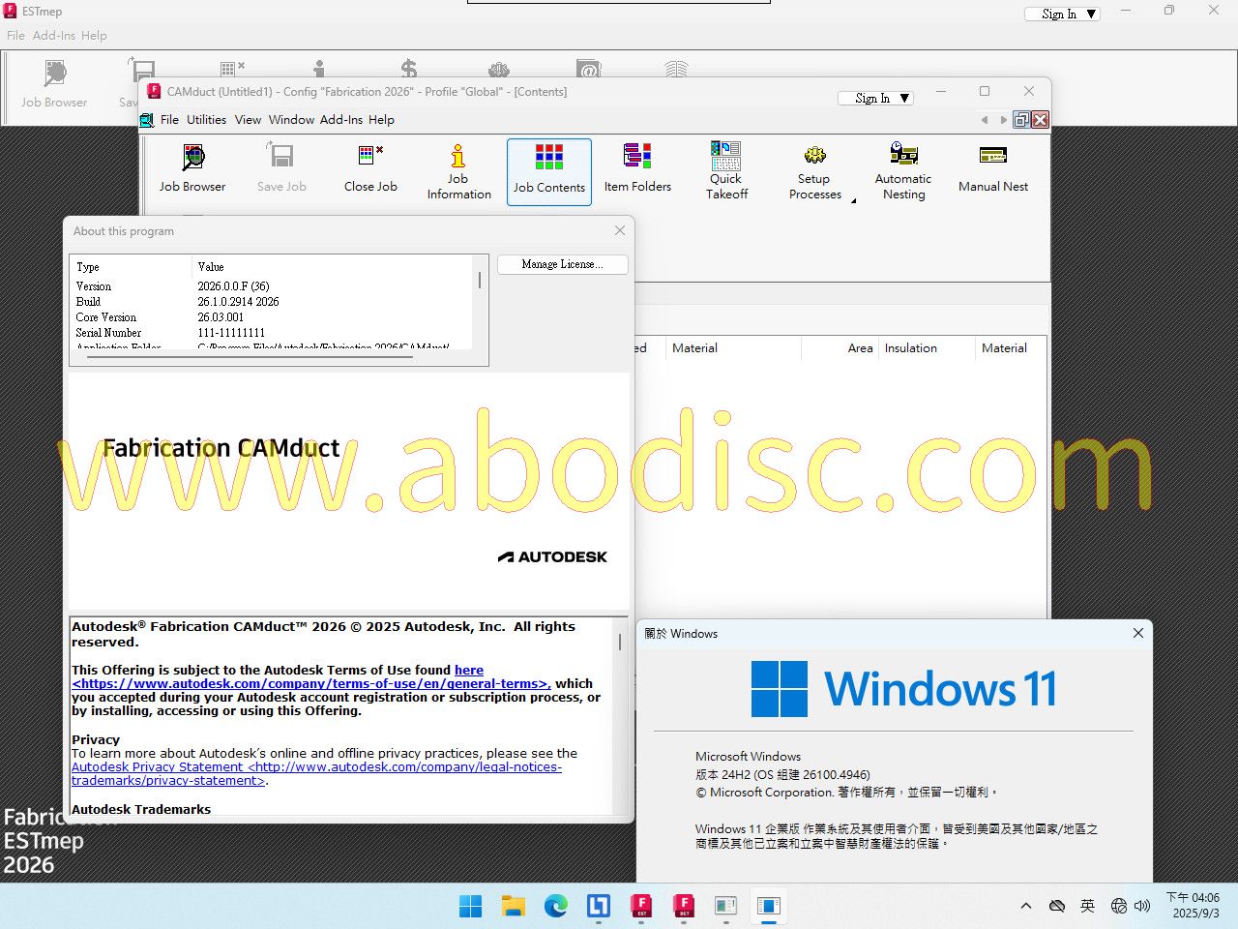Click the CAMduct taskbar icon
The width and height of the screenshot is (1238, 929).
point(684,906)
